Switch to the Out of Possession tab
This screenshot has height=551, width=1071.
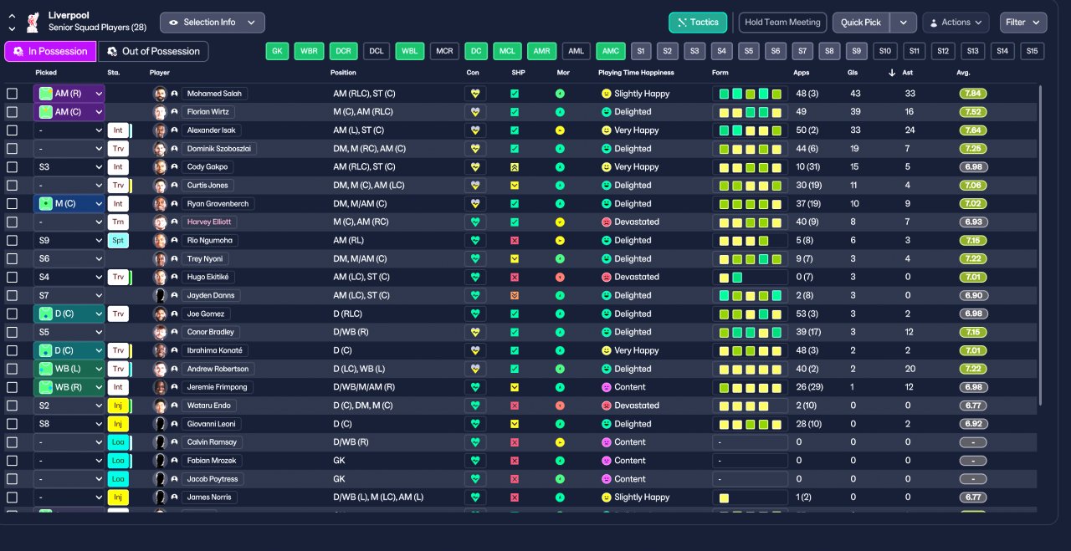[x=153, y=51]
